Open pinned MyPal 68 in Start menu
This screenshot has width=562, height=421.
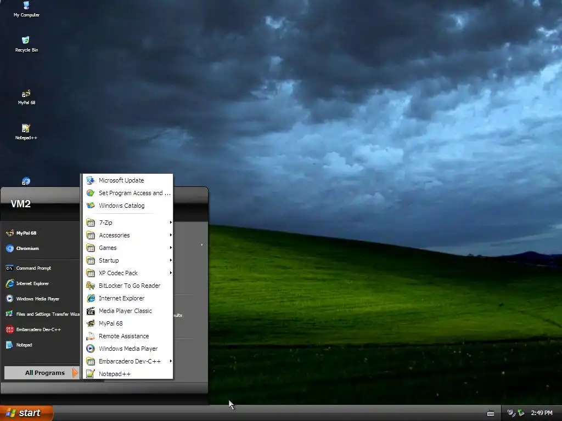[41, 233]
